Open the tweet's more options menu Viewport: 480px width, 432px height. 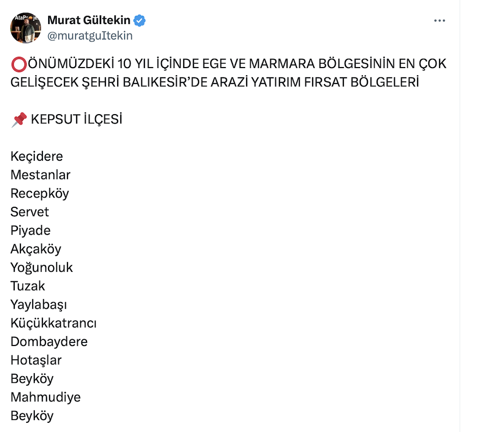439,21
